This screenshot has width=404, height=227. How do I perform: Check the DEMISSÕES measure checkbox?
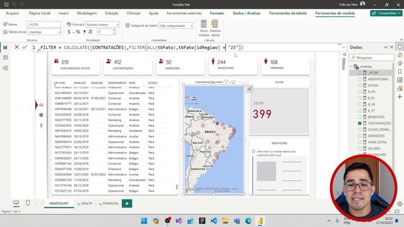point(360,136)
